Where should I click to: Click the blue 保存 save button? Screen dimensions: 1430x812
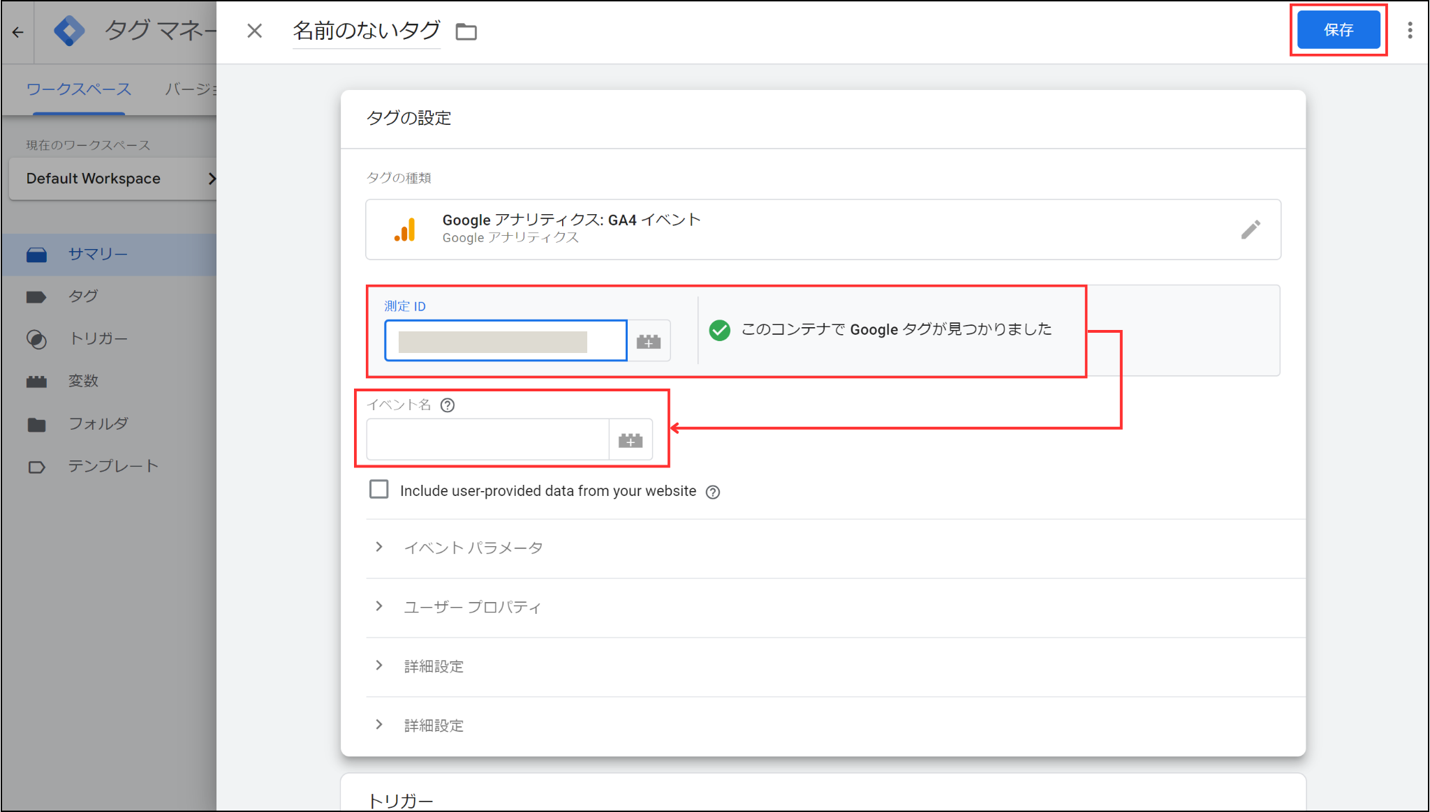(1338, 30)
